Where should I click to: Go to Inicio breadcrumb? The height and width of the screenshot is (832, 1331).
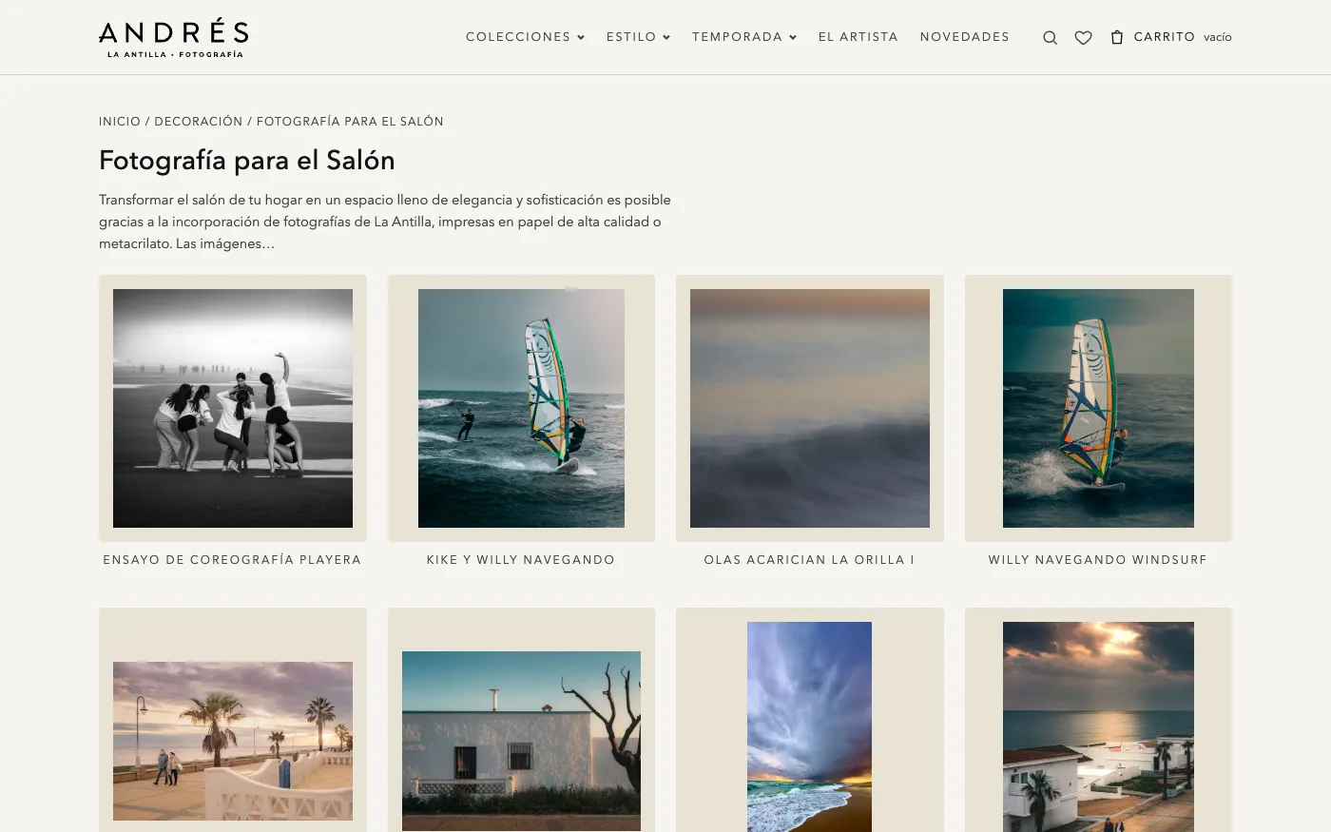coord(120,122)
